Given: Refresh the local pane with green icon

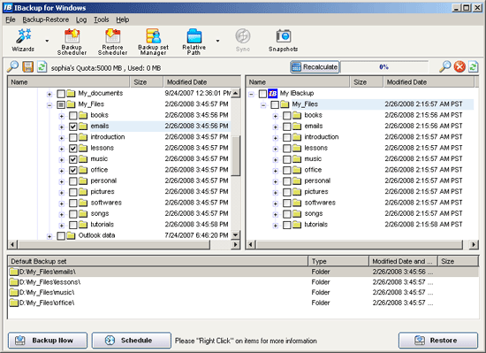Looking at the screenshot, I should click(x=42, y=66).
